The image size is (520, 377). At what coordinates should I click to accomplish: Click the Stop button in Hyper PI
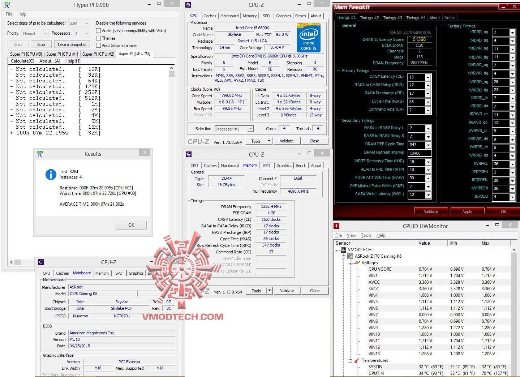point(41,44)
